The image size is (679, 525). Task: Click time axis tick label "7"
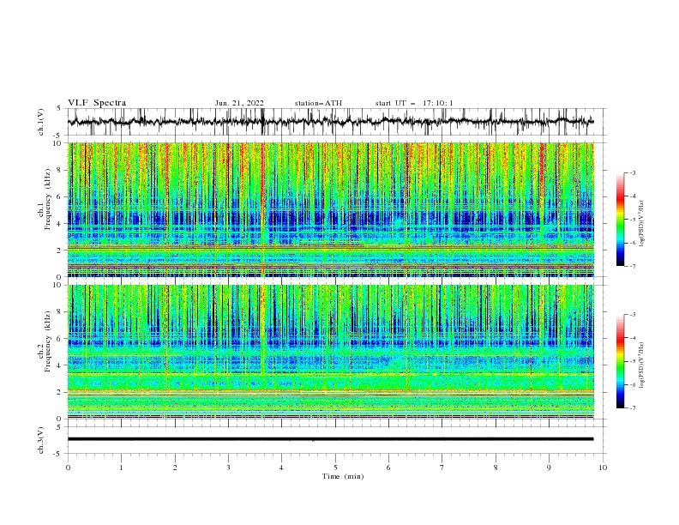pos(442,468)
